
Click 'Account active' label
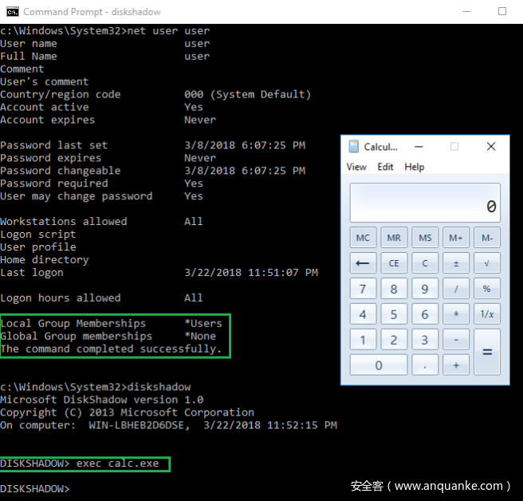[45, 107]
